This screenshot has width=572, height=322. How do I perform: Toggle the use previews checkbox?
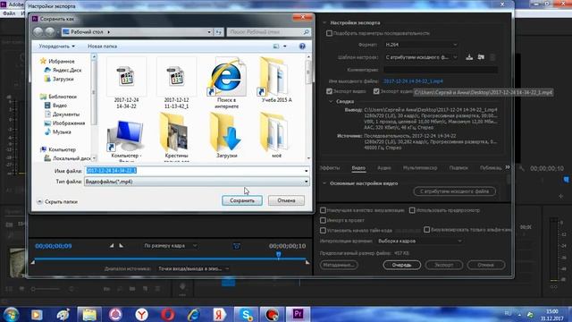click(x=412, y=210)
